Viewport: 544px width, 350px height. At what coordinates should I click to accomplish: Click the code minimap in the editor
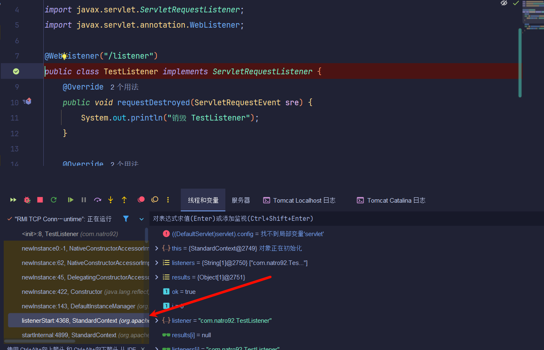533,16
